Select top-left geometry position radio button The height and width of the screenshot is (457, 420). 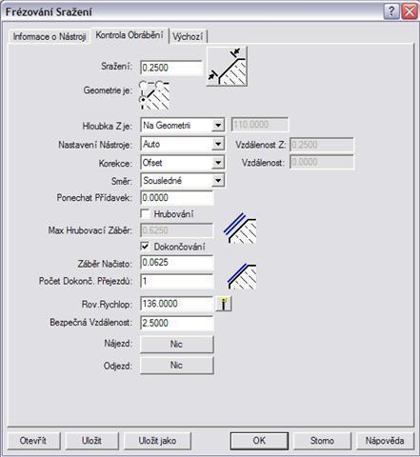point(143,85)
